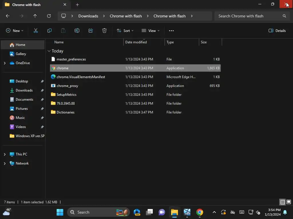Viewport: 293px width, 219px height.
Task: Sort by the Name column header
Action: tap(59, 42)
